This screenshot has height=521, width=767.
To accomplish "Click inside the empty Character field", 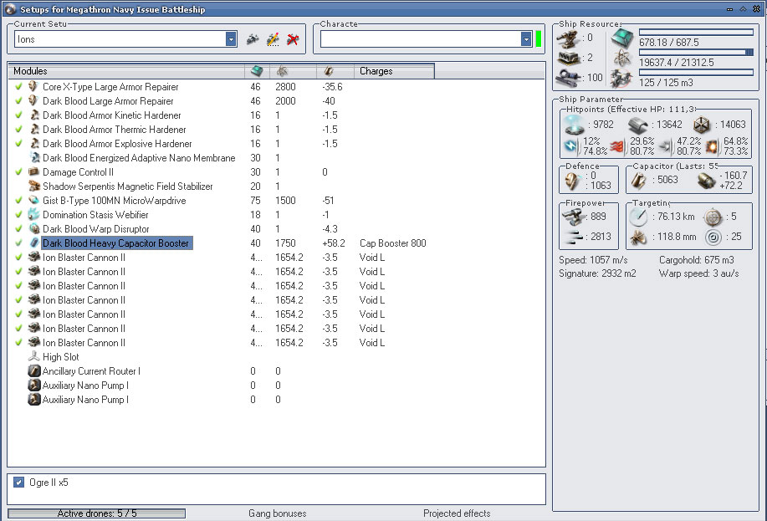I will coord(421,39).
